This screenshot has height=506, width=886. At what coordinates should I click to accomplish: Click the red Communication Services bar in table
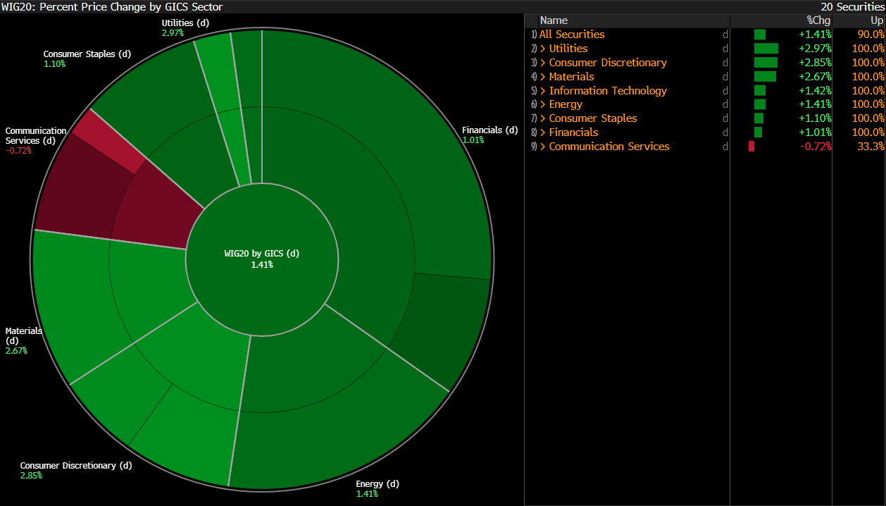click(751, 147)
